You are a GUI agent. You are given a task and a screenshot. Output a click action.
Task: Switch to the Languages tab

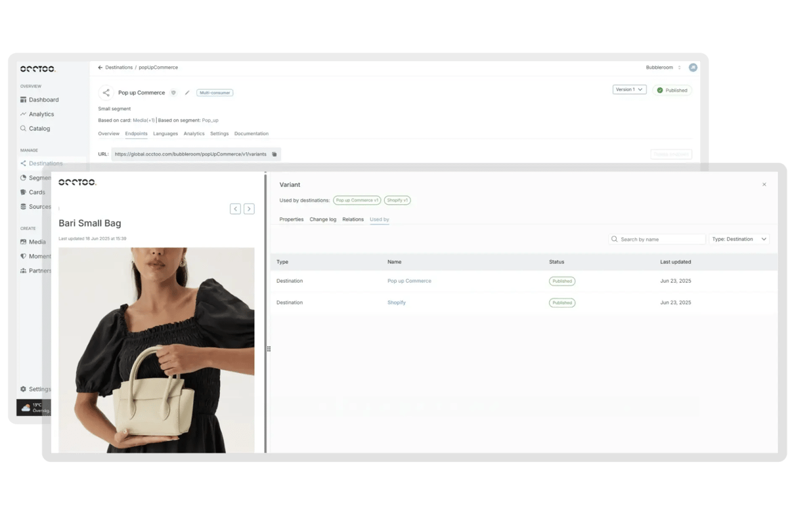click(165, 134)
